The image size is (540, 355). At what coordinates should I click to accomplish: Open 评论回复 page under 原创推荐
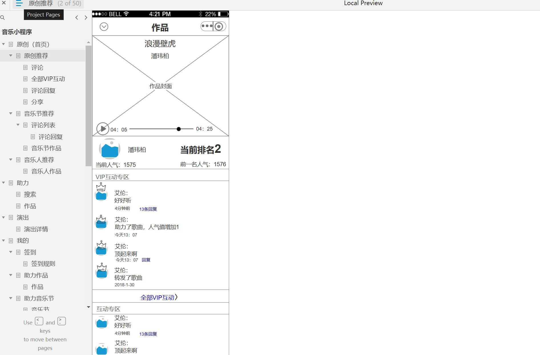43,91
